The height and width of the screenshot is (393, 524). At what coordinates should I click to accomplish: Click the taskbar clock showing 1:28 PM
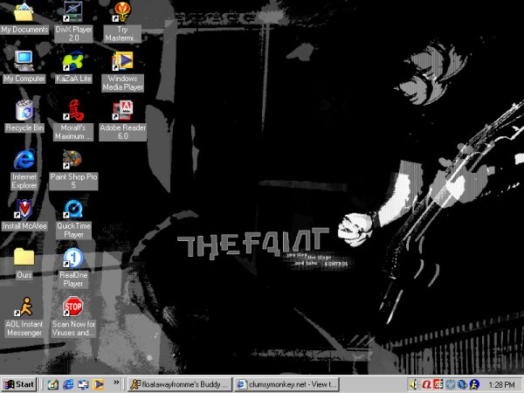(x=501, y=384)
